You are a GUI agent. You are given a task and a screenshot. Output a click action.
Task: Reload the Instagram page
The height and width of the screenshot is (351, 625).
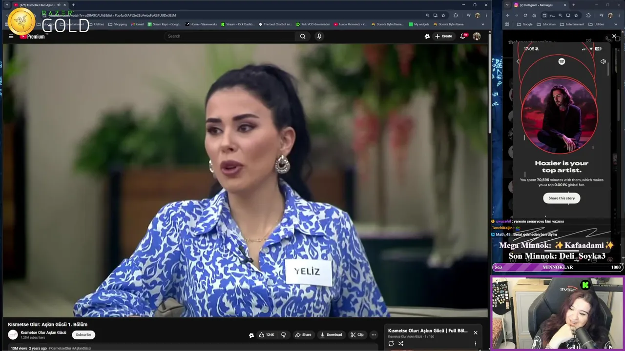[x=525, y=15]
